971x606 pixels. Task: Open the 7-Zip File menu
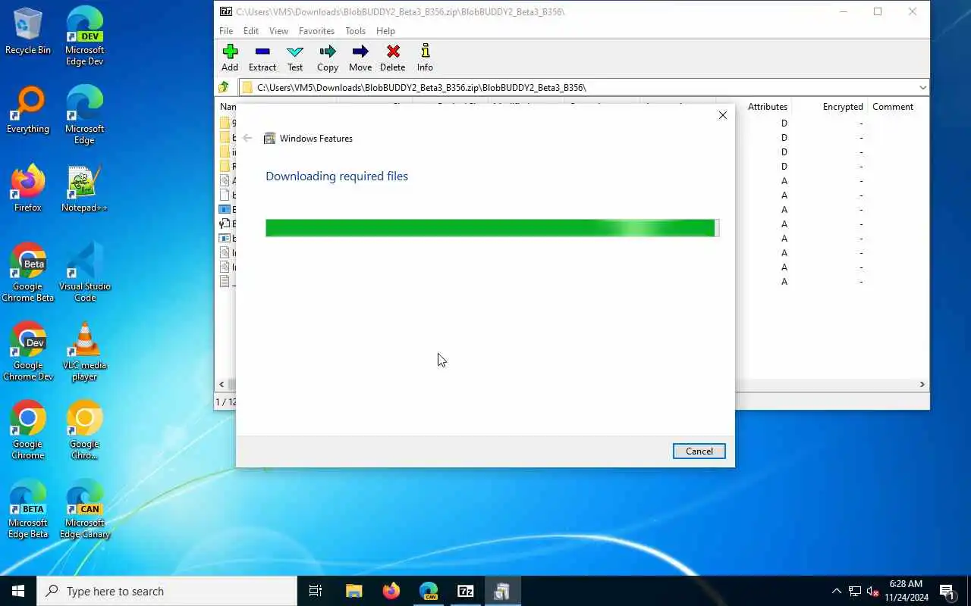click(x=226, y=31)
